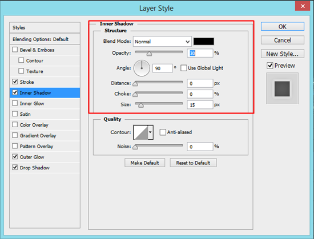Screen dimensions: 314x239
Task: Open the black shadow color swatch
Action: (x=204, y=42)
